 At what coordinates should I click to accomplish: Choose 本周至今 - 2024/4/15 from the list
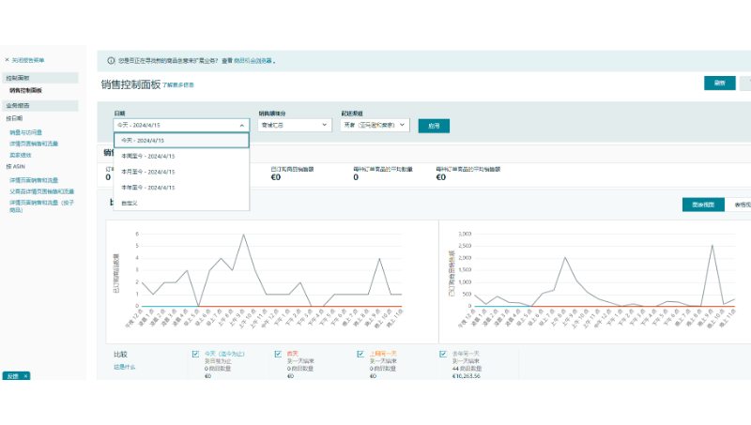pyautogui.click(x=181, y=156)
